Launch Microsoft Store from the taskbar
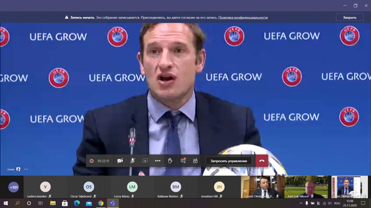 point(65,203)
